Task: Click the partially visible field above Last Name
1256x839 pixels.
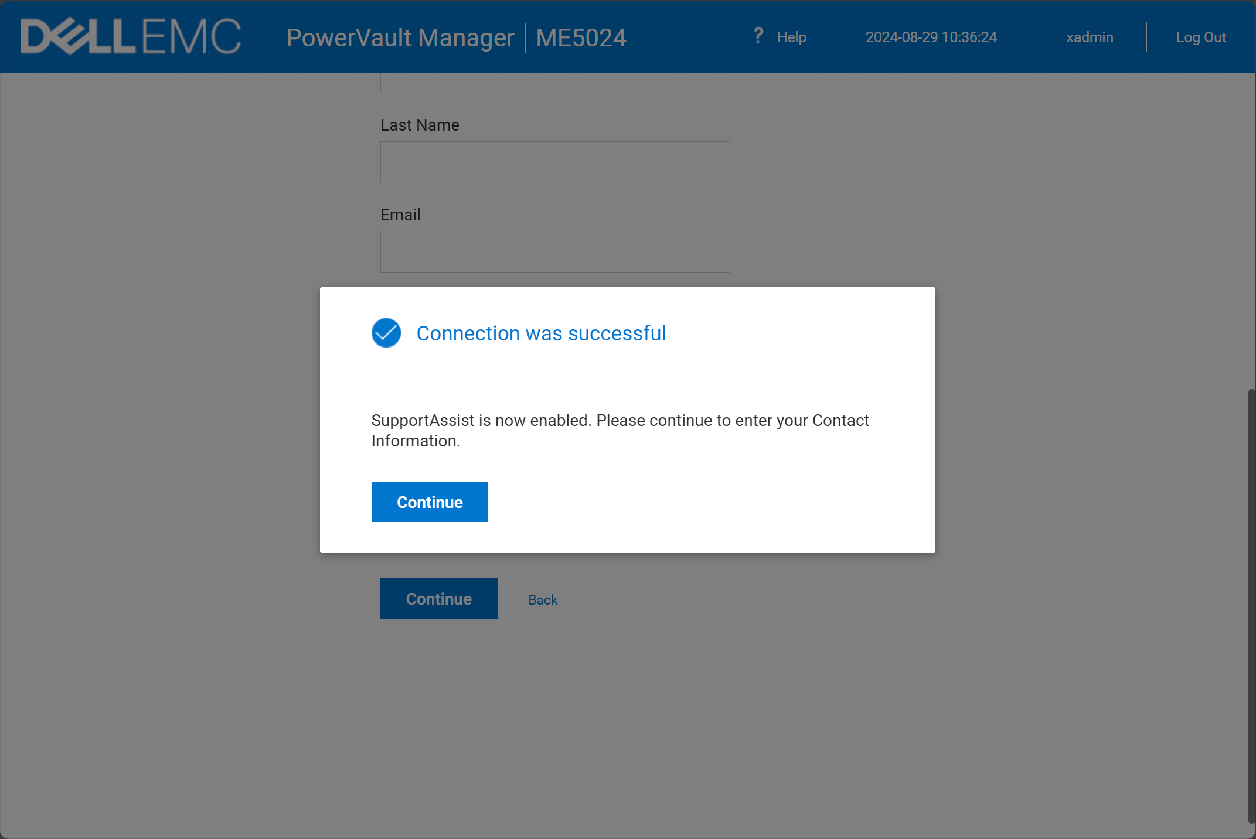Action: click(x=554, y=83)
